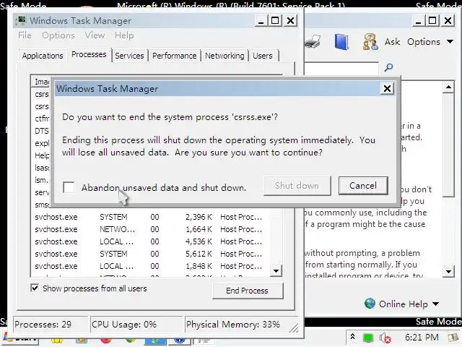Viewport: 462px width, 347px height.
Task: Switch to the Users tab
Action: [x=263, y=56]
